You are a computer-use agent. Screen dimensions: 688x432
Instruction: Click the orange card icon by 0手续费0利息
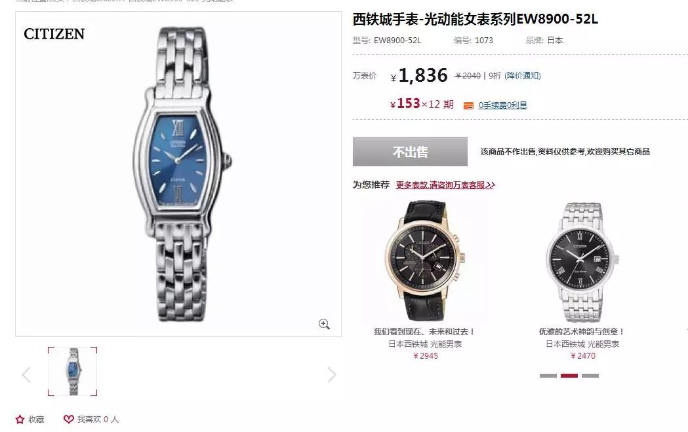pyautogui.click(x=468, y=105)
